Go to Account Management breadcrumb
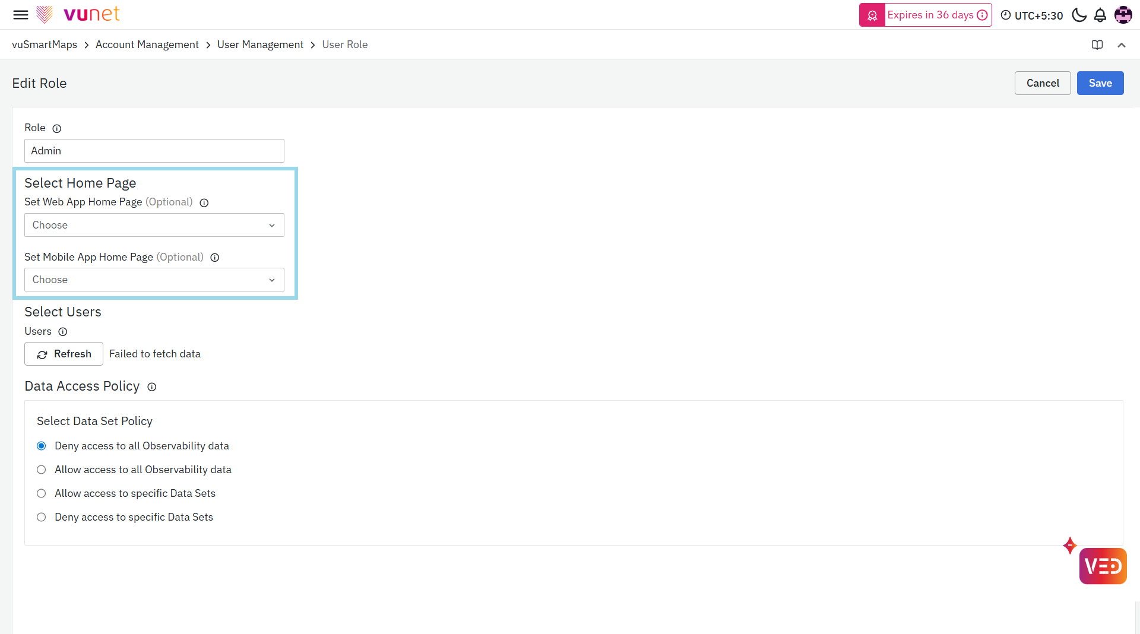Screen dimensions: 1140x634 [x=147, y=45]
